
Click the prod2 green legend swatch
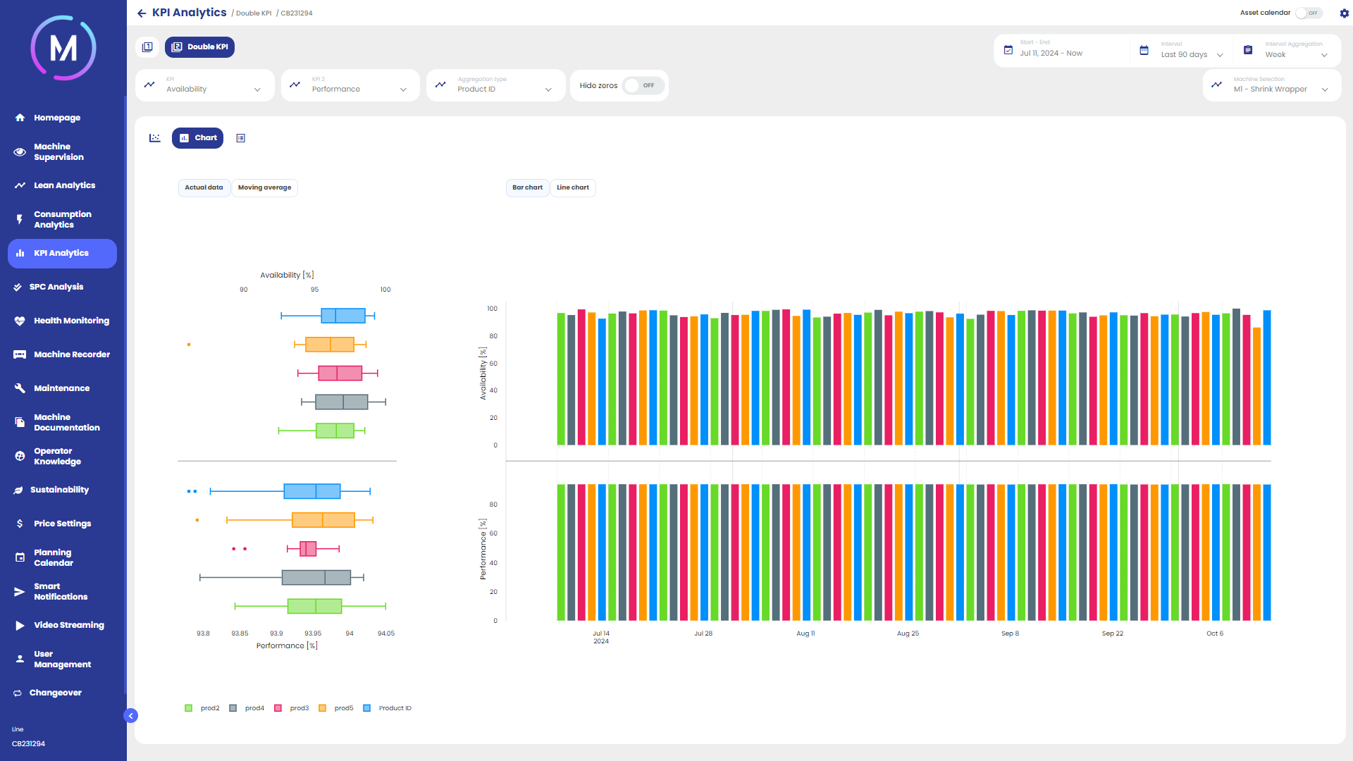[188, 708]
